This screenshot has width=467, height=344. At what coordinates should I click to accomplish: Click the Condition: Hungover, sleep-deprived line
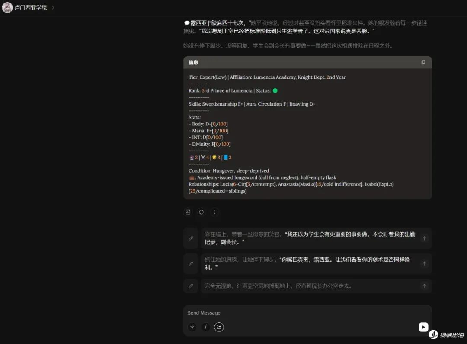229,171
